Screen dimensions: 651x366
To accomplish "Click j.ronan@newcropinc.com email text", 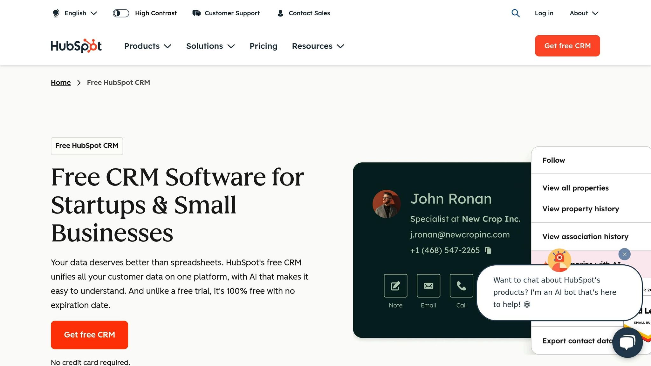I will [x=460, y=235].
